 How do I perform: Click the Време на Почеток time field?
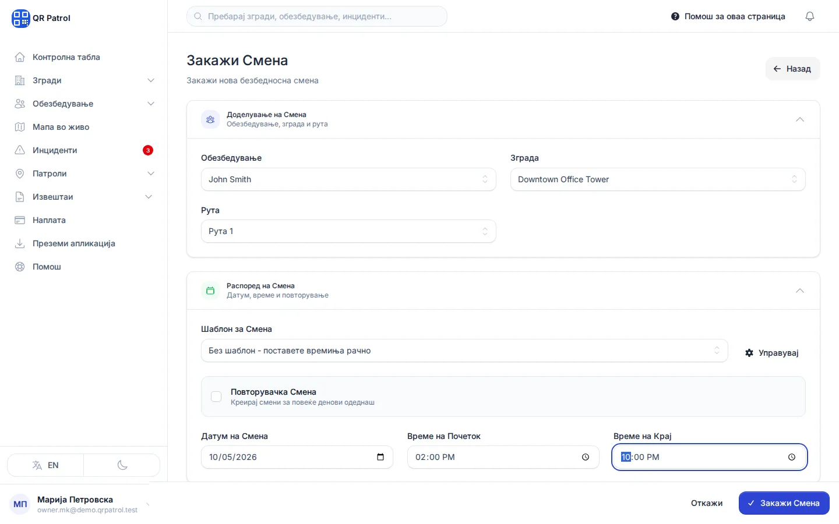point(503,457)
